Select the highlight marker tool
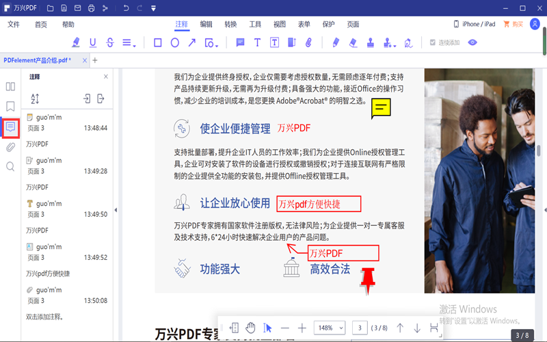Viewport: 547px width, 342px height. (76, 42)
